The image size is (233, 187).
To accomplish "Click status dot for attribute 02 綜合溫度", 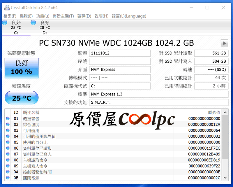I will click(x=8, y=125).
